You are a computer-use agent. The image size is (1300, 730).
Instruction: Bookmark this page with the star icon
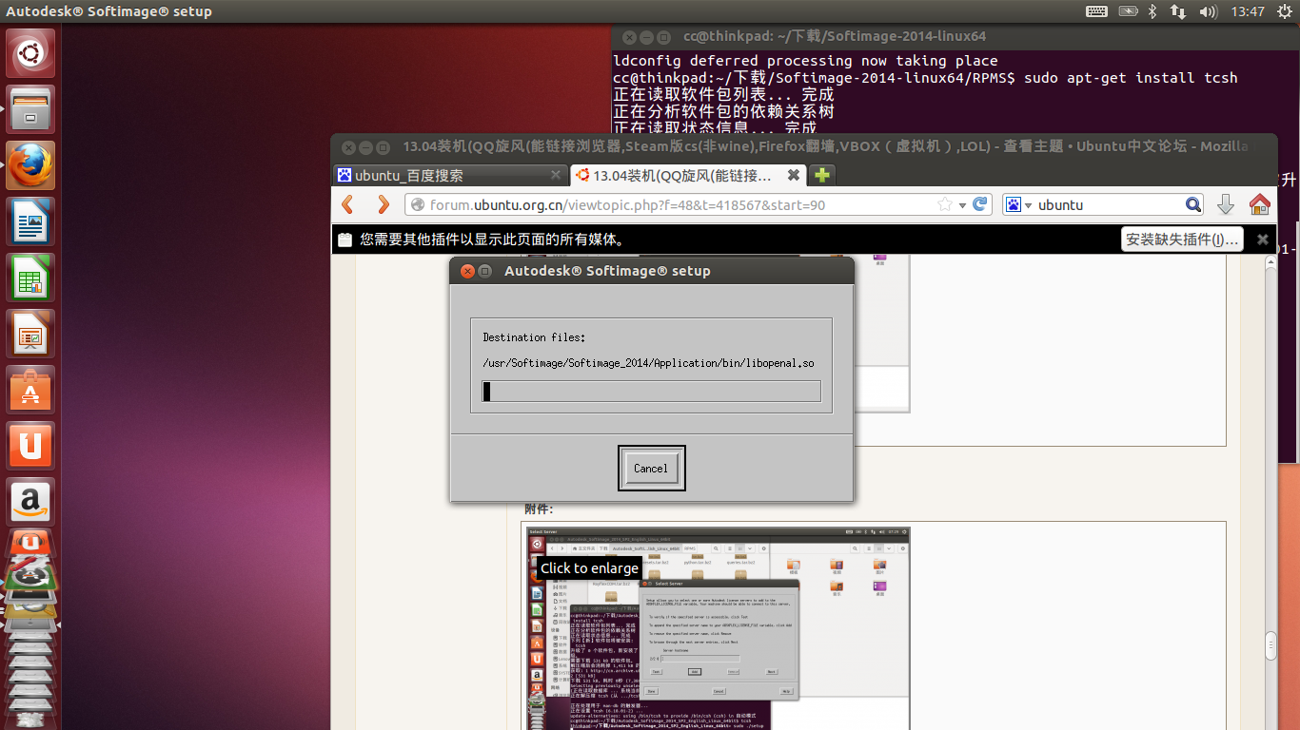pyautogui.click(x=945, y=204)
